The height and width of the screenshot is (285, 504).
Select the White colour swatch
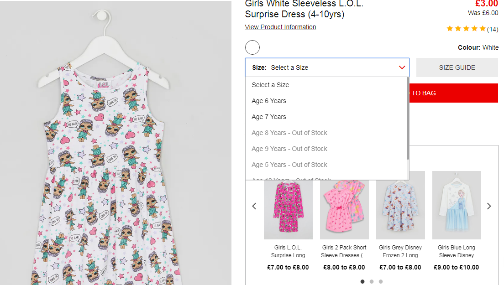[x=252, y=47]
